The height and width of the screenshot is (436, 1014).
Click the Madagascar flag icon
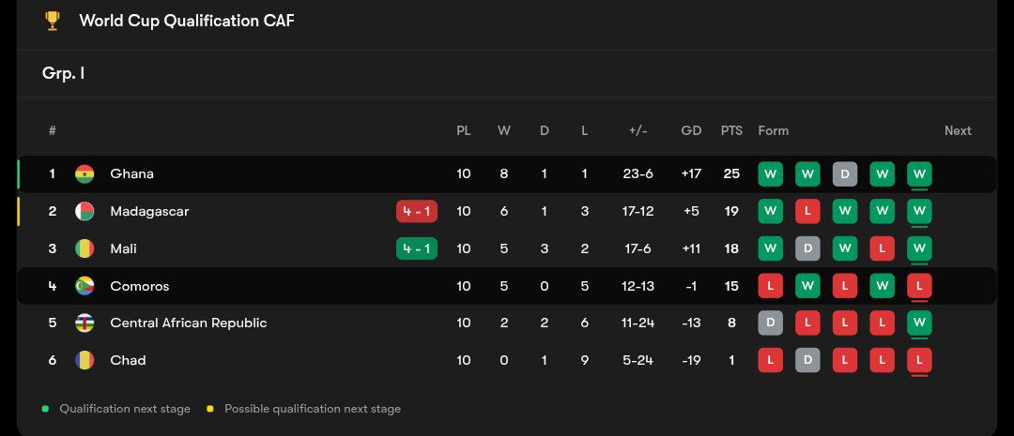pos(84,211)
